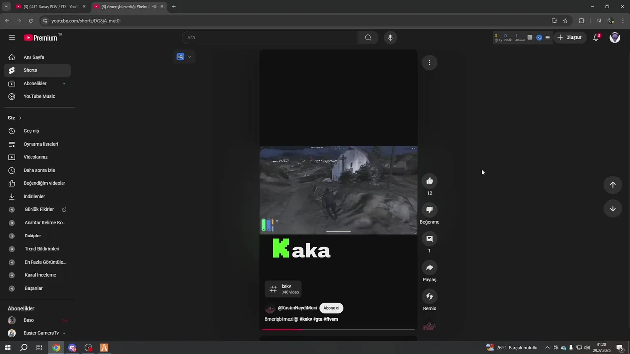The height and width of the screenshot is (354, 630).
Task: Open Geçmiş history page
Action: click(37, 131)
